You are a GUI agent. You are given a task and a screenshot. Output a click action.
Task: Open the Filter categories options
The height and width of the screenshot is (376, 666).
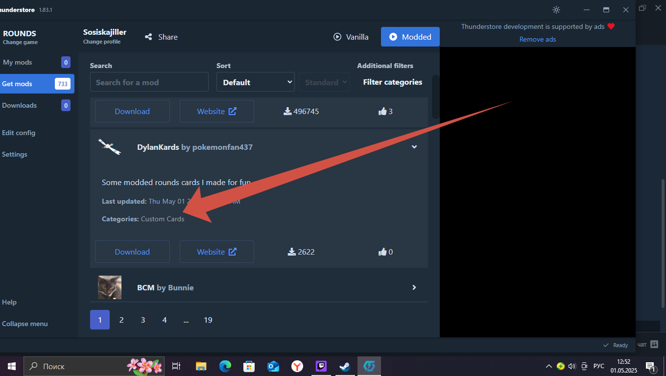tap(392, 82)
